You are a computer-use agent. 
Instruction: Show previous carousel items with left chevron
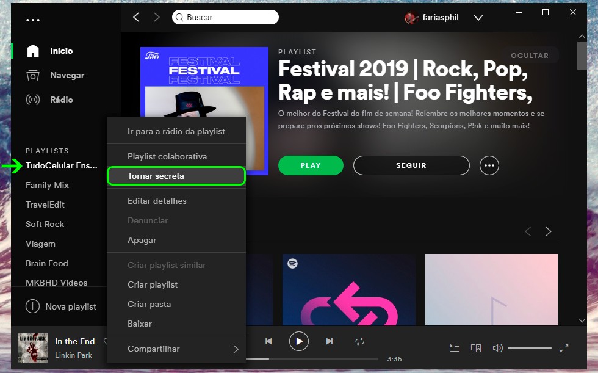click(x=528, y=231)
